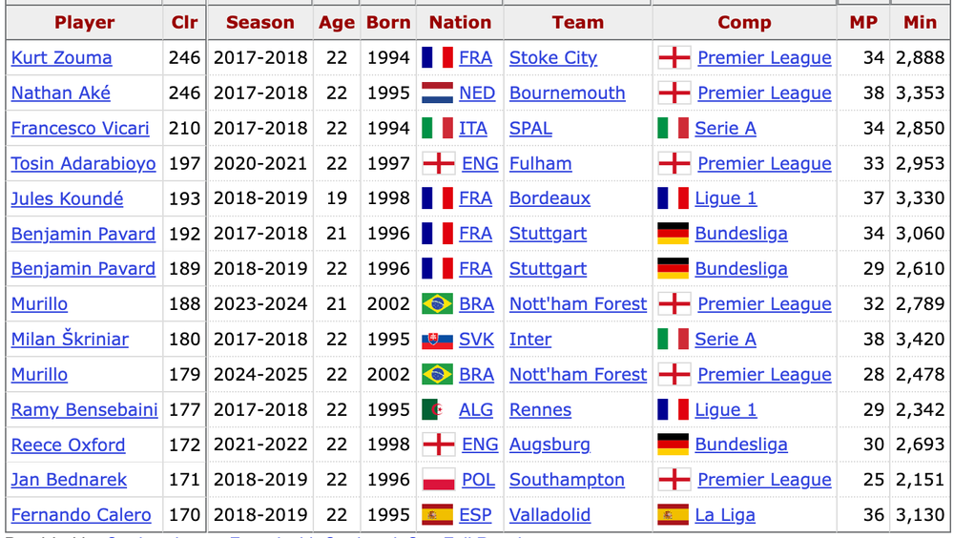The image size is (954, 538).
Task: Open the Tosin Adarabioyo player link
Action: [x=83, y=164]
